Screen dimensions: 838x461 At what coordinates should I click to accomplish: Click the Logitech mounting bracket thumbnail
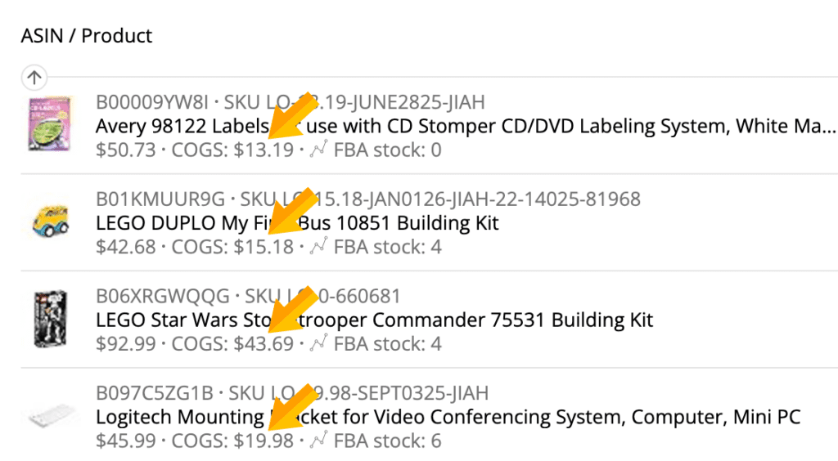(51, 417)
